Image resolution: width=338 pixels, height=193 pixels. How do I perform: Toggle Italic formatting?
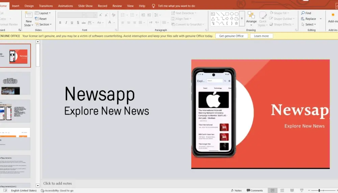(66, 22)
